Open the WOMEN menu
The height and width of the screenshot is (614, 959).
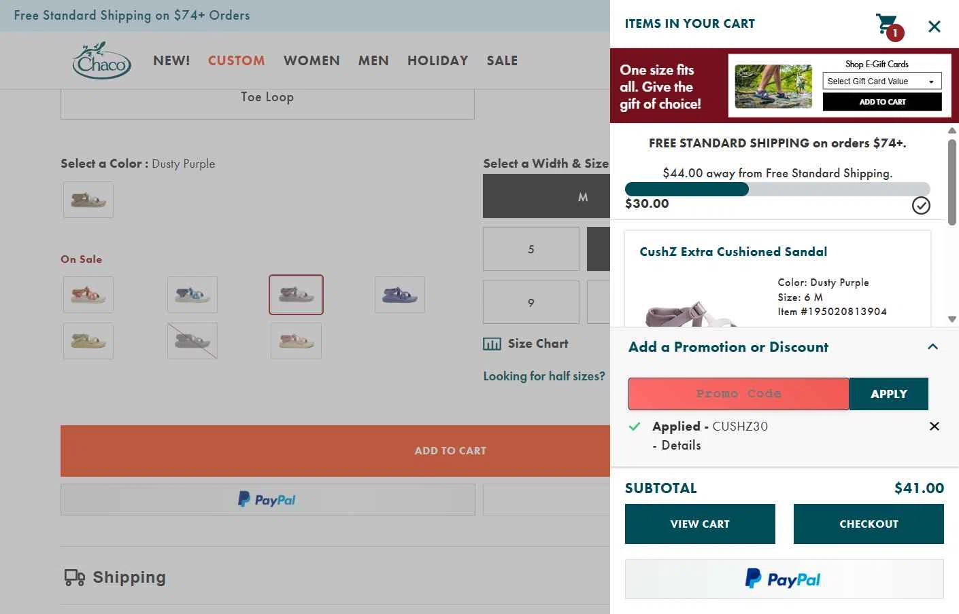tap(312, 60)
